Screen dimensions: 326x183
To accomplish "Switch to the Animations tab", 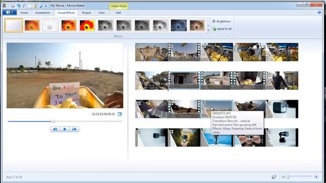I will click(43, 13).
